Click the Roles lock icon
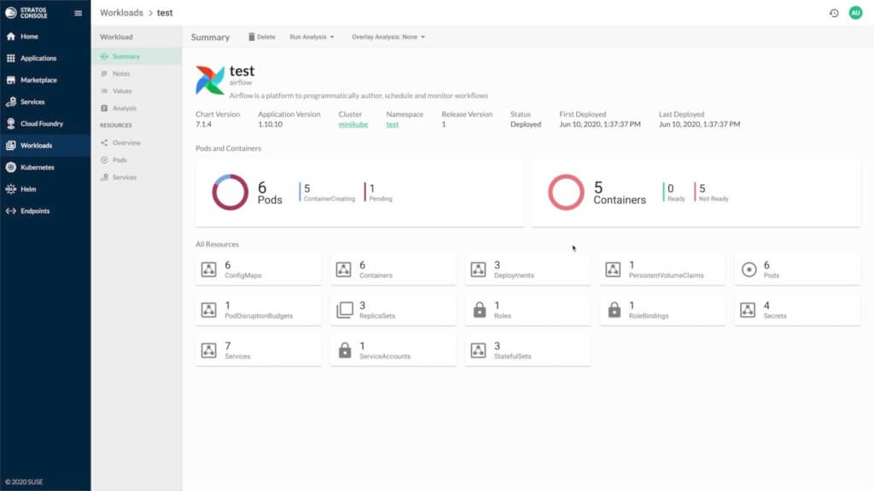 [480, 310]
